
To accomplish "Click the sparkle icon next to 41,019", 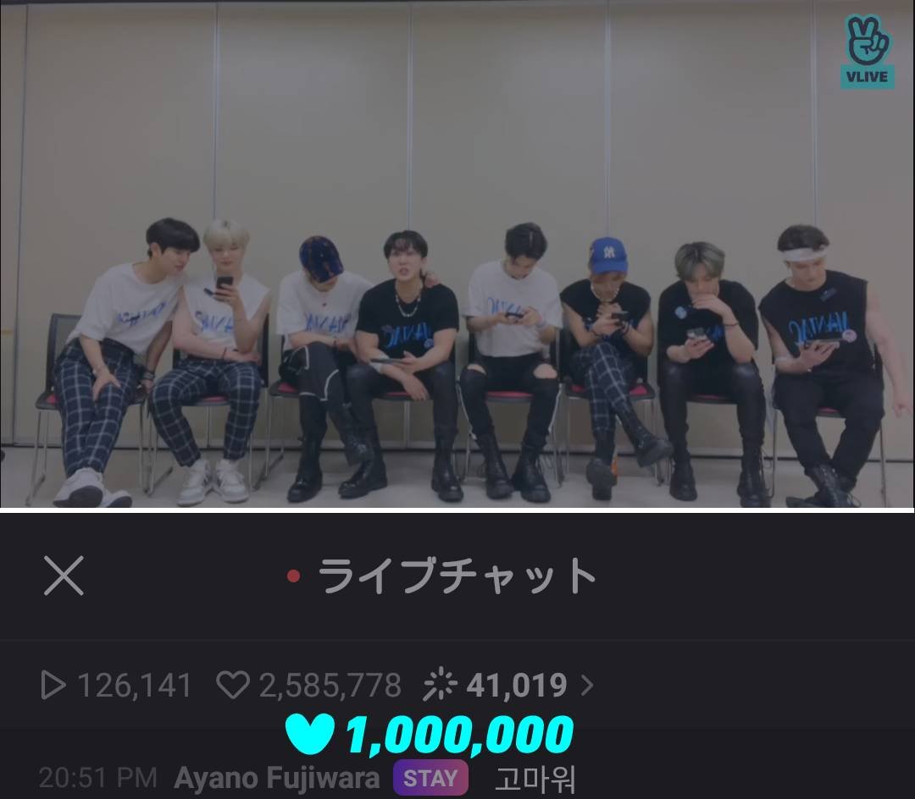I will tap(440, 684).
